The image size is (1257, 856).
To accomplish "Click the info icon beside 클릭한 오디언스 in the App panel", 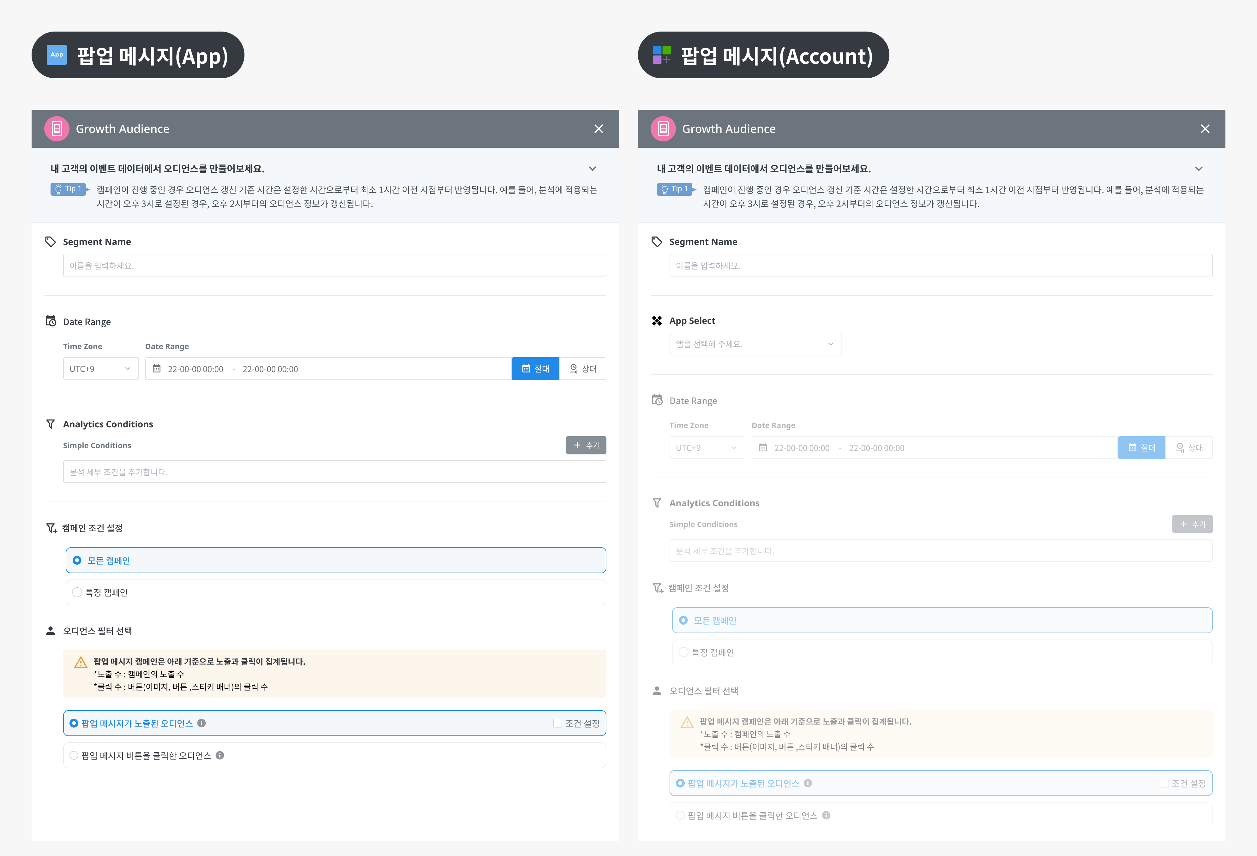I will (220, 755).
